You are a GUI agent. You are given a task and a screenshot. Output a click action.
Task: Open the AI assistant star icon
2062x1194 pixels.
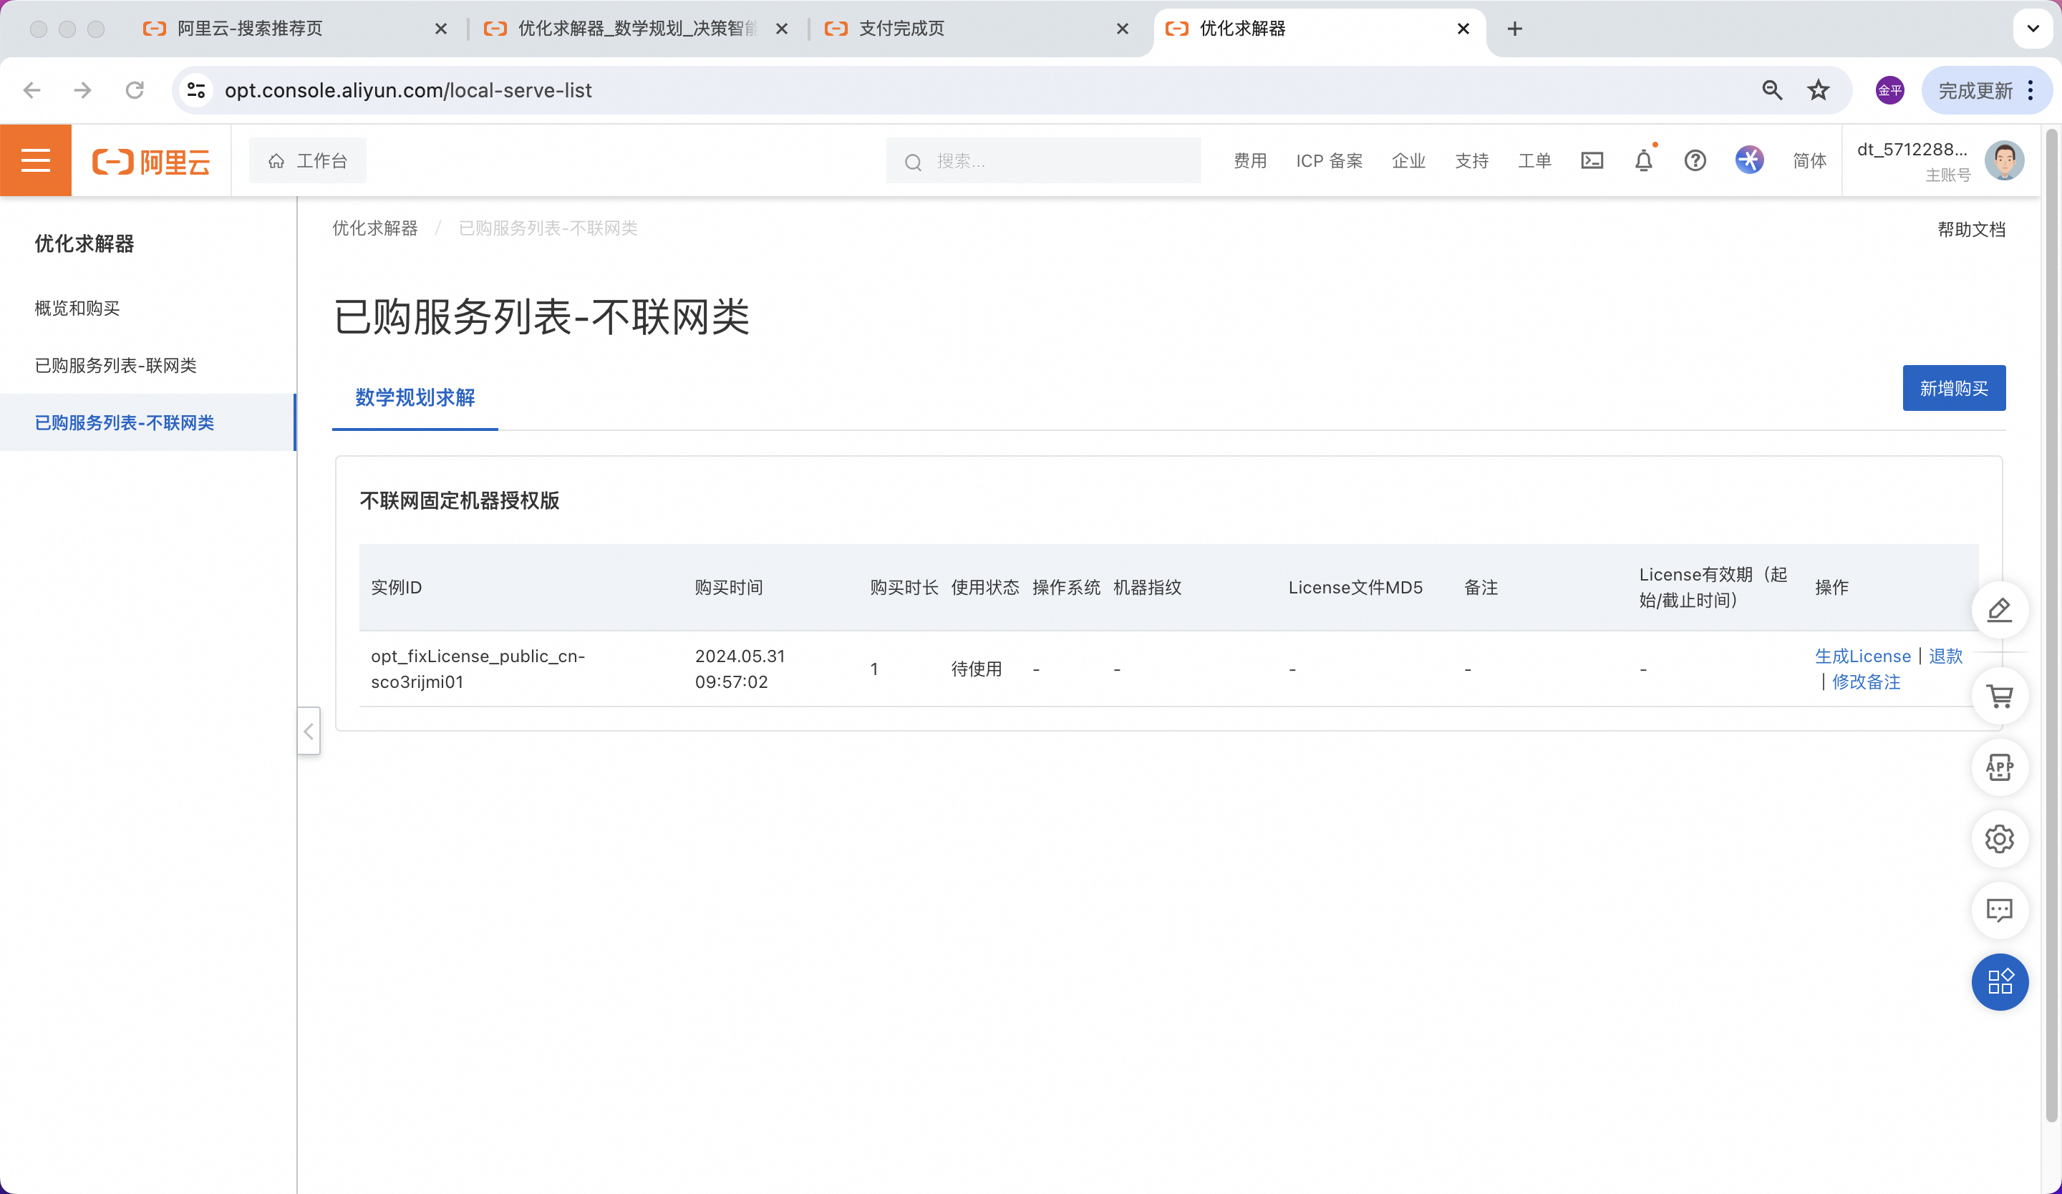pyautogui.click(x=1748, y=160)
